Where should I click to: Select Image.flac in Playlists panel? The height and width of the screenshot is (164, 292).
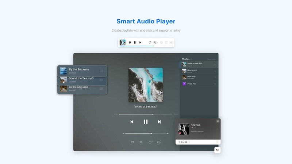pos(199,84)
